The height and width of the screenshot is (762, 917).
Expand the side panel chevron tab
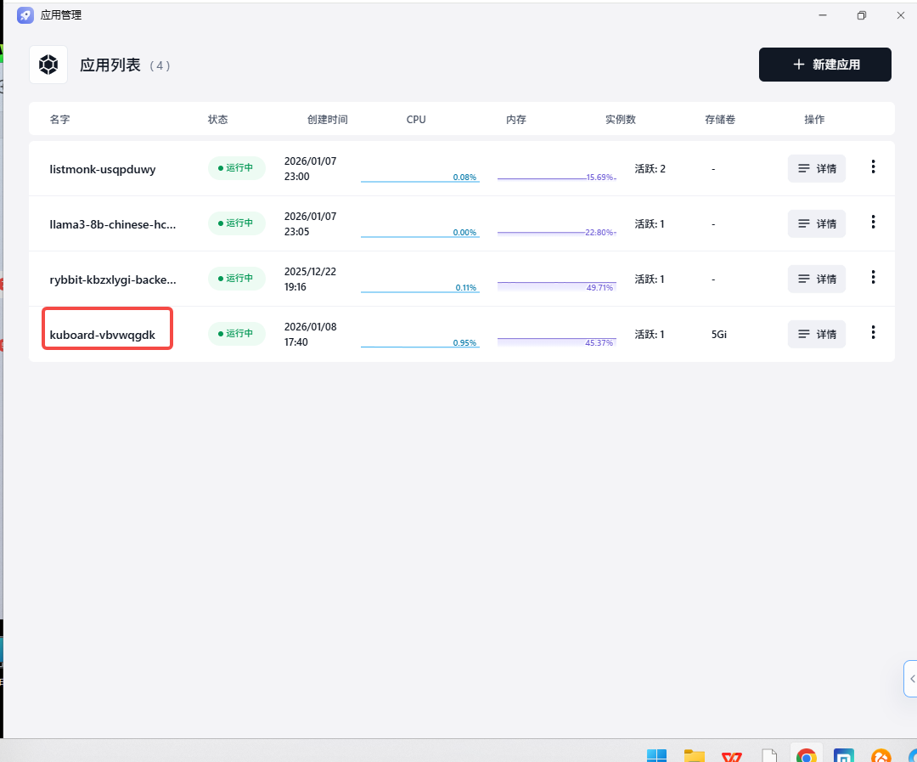click(910, 679)
